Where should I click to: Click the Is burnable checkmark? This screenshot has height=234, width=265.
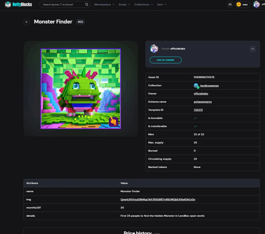coord(195,118)
